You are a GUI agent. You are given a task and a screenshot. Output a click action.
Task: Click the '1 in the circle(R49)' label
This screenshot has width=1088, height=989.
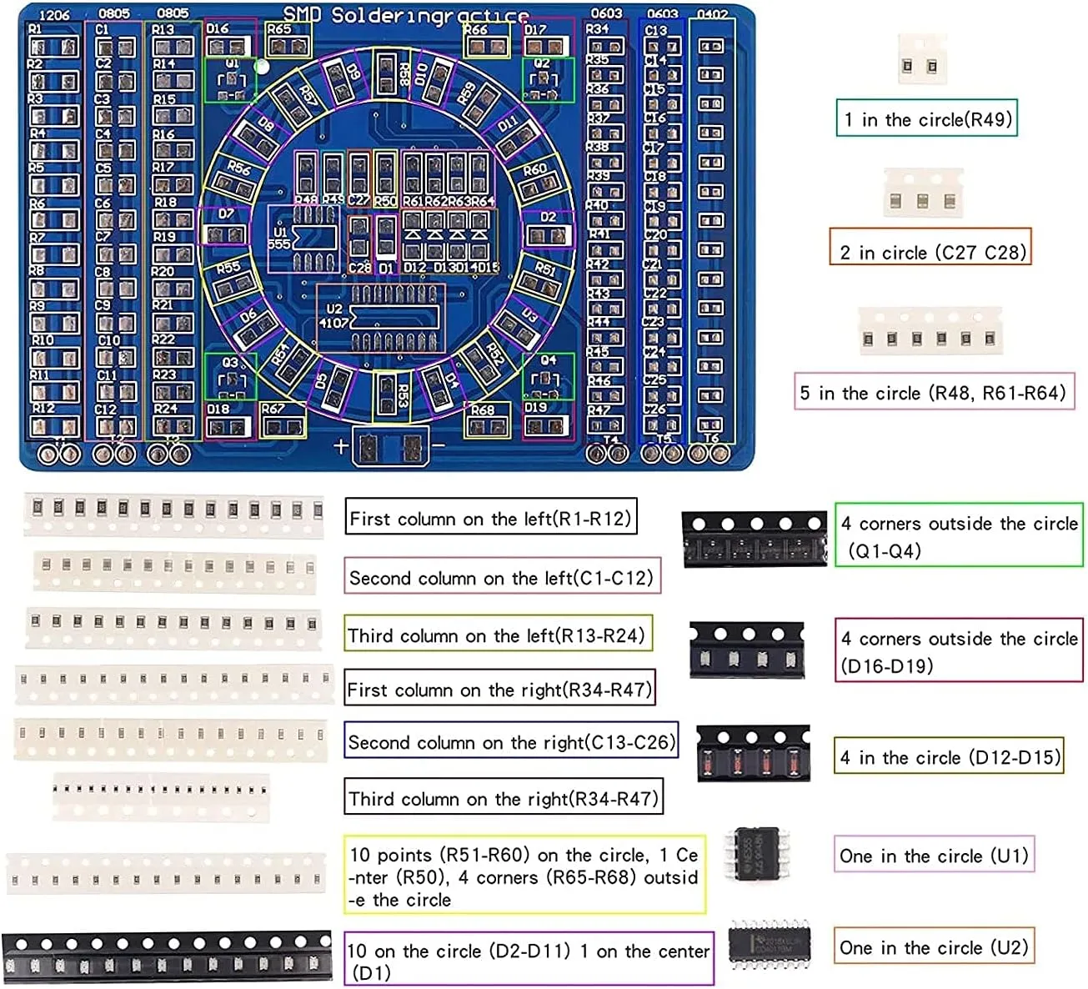click(x=926, y=118)
